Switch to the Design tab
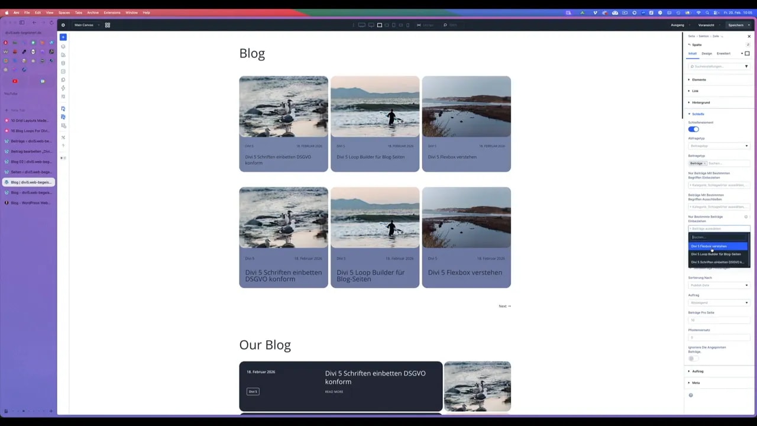The height and width of the screenshot is (426, 757). pos(707,53)
